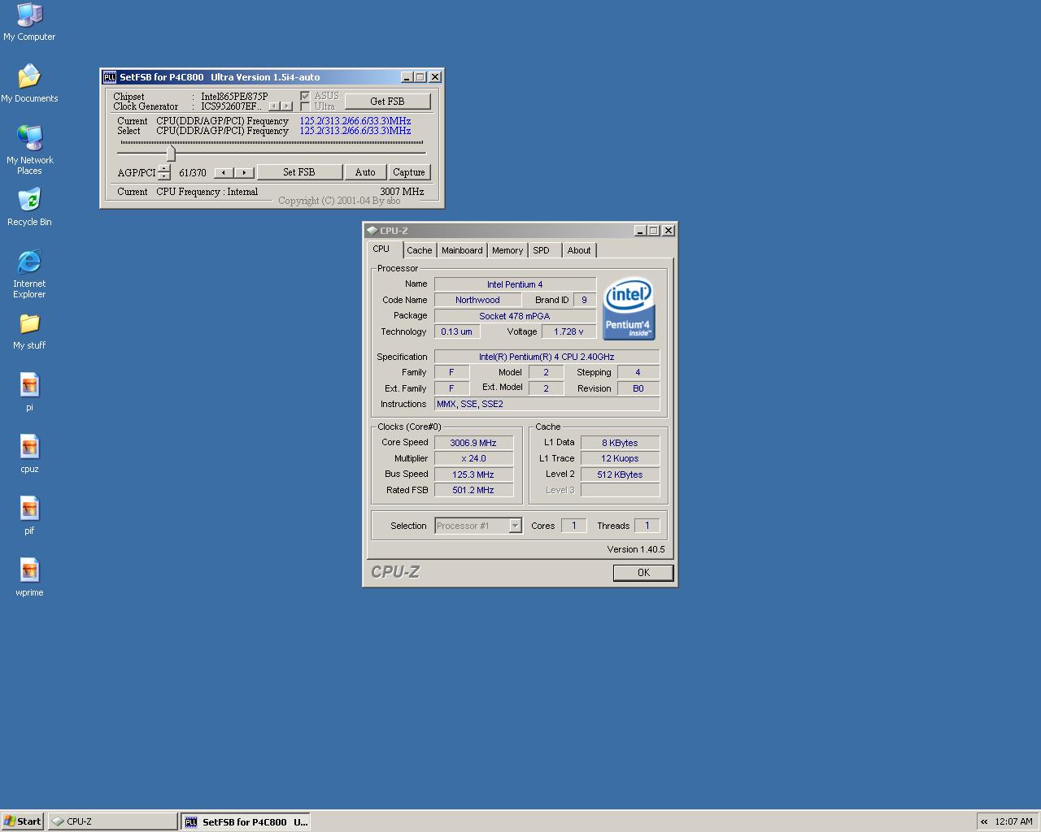Screen dimensions: 1041x832
Task: Click clock generator right arrow
Action: pos(285,106)
